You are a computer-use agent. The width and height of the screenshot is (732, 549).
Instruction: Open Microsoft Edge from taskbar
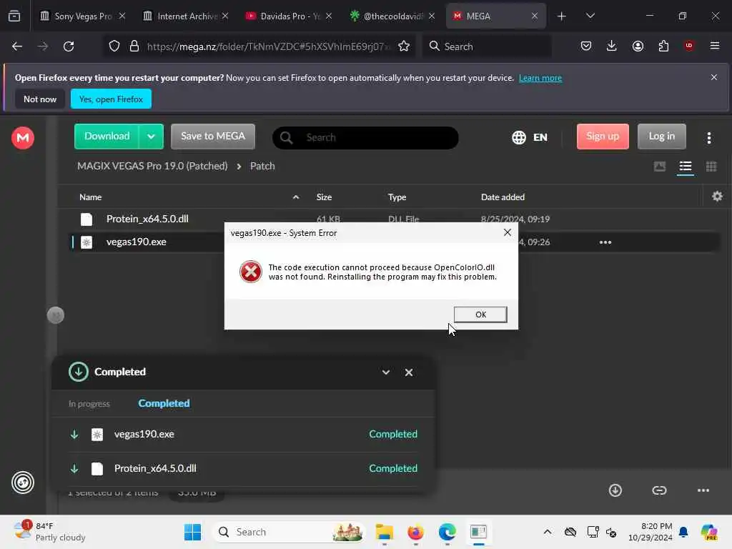(x=447, y=532)
